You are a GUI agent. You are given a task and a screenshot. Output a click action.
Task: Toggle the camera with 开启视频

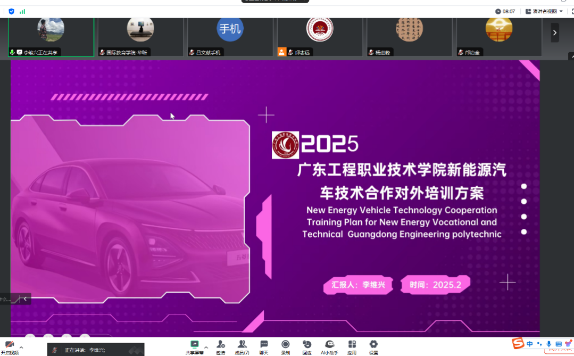pyautogui.click(x=9, y=346)
